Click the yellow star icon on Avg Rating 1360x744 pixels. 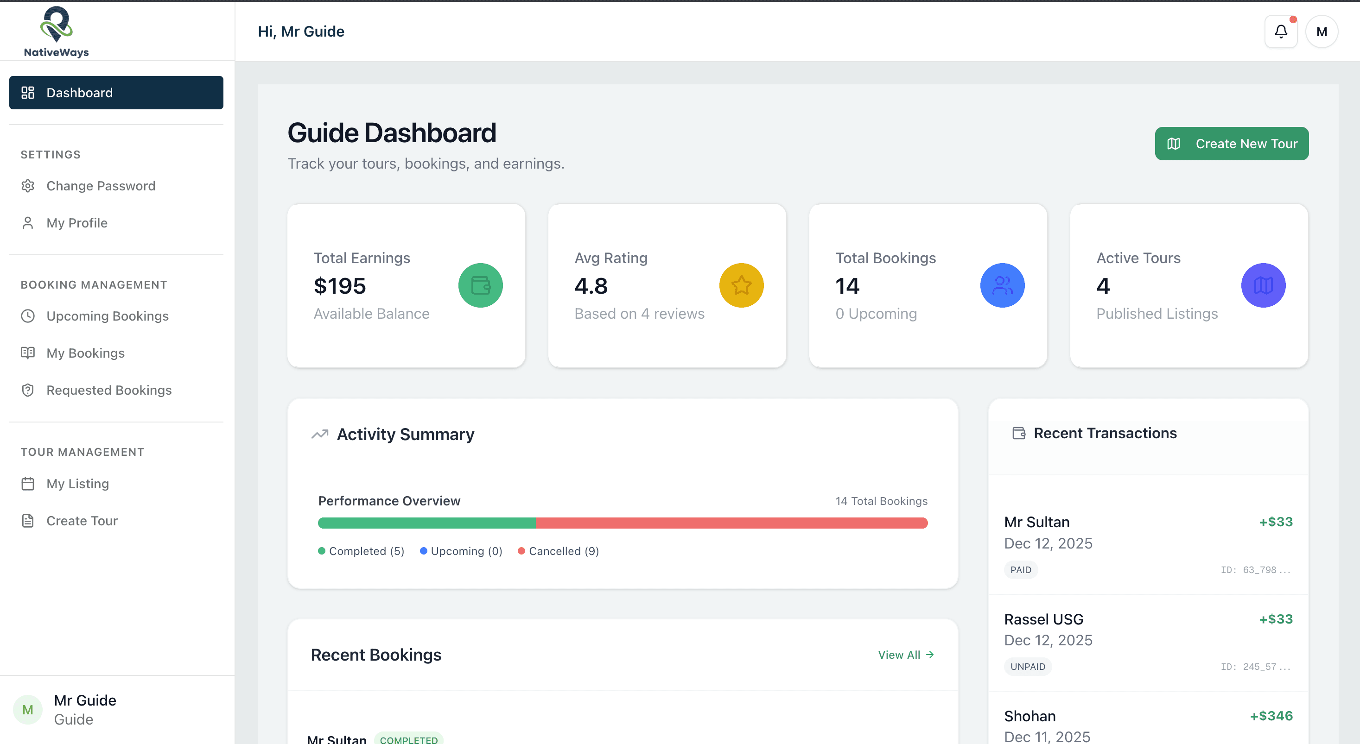741,285
